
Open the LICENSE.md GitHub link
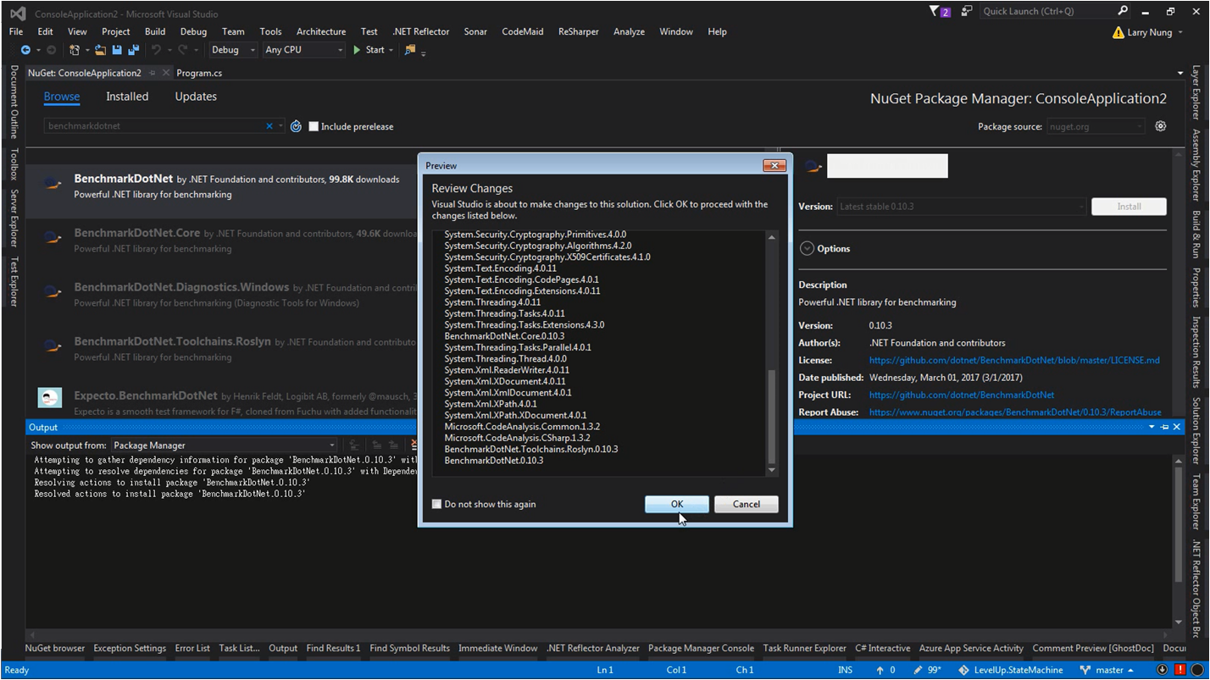point(1014,361)
